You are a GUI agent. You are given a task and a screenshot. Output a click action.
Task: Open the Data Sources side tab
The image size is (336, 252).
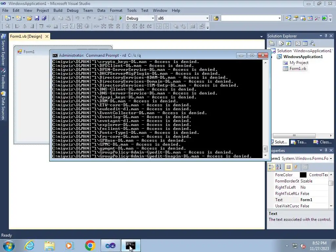3,106
